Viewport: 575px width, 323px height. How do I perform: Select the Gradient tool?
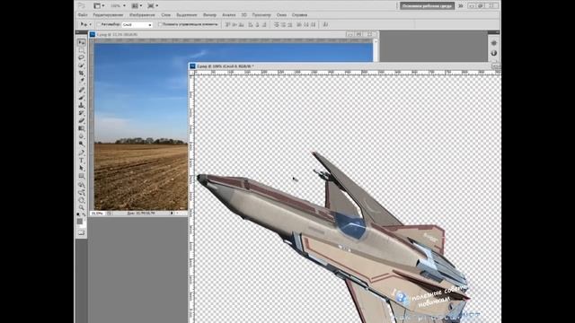pyautogui.click(x=81, y=128)
